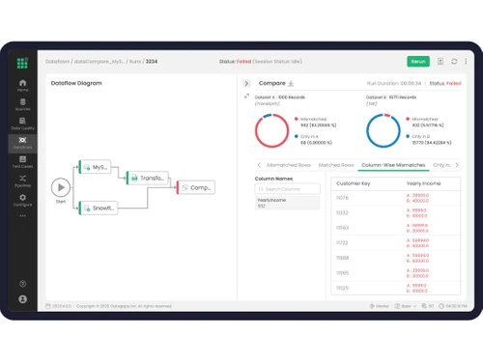Viewport: 483px width, 362px height.
Task: Go to Home in the sidebar
Action: (22, 85)
